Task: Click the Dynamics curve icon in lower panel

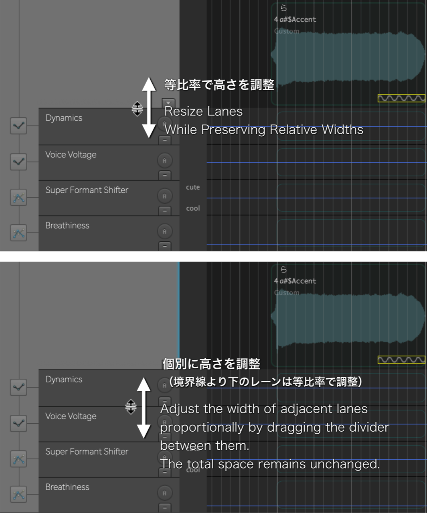Action: click(18, 387)
